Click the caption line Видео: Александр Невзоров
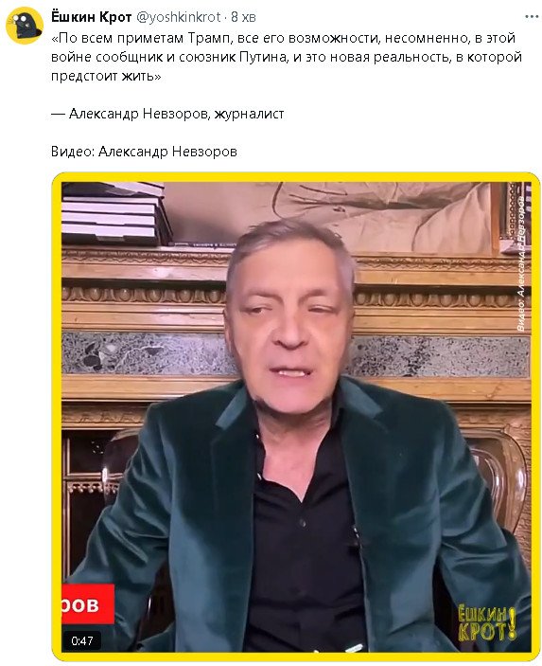This screenshot has width=542, height=666. click(144, 152)
